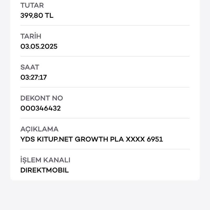210x210 pixels.
Task: Click the divider line below the amount row
Action: 105,26
